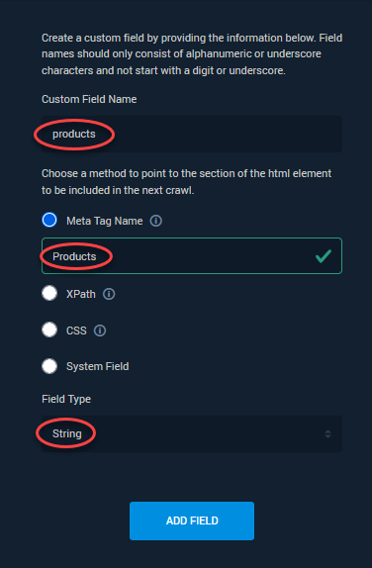Click the info icon next to CSS

coord(100,331)
